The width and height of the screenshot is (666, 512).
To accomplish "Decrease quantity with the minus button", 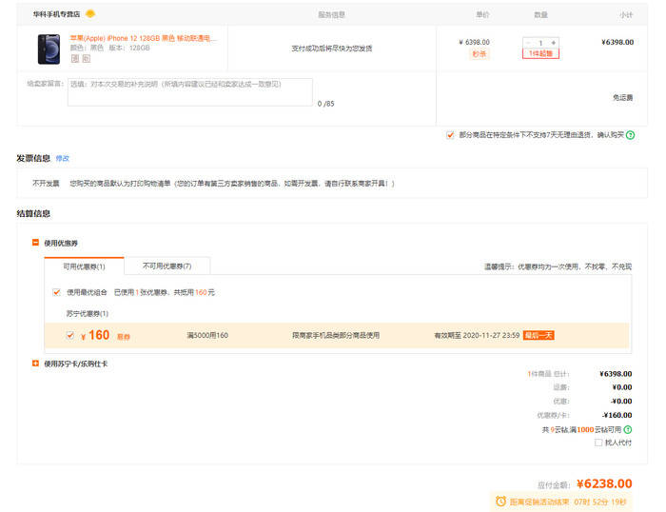I will click(528, 43).
